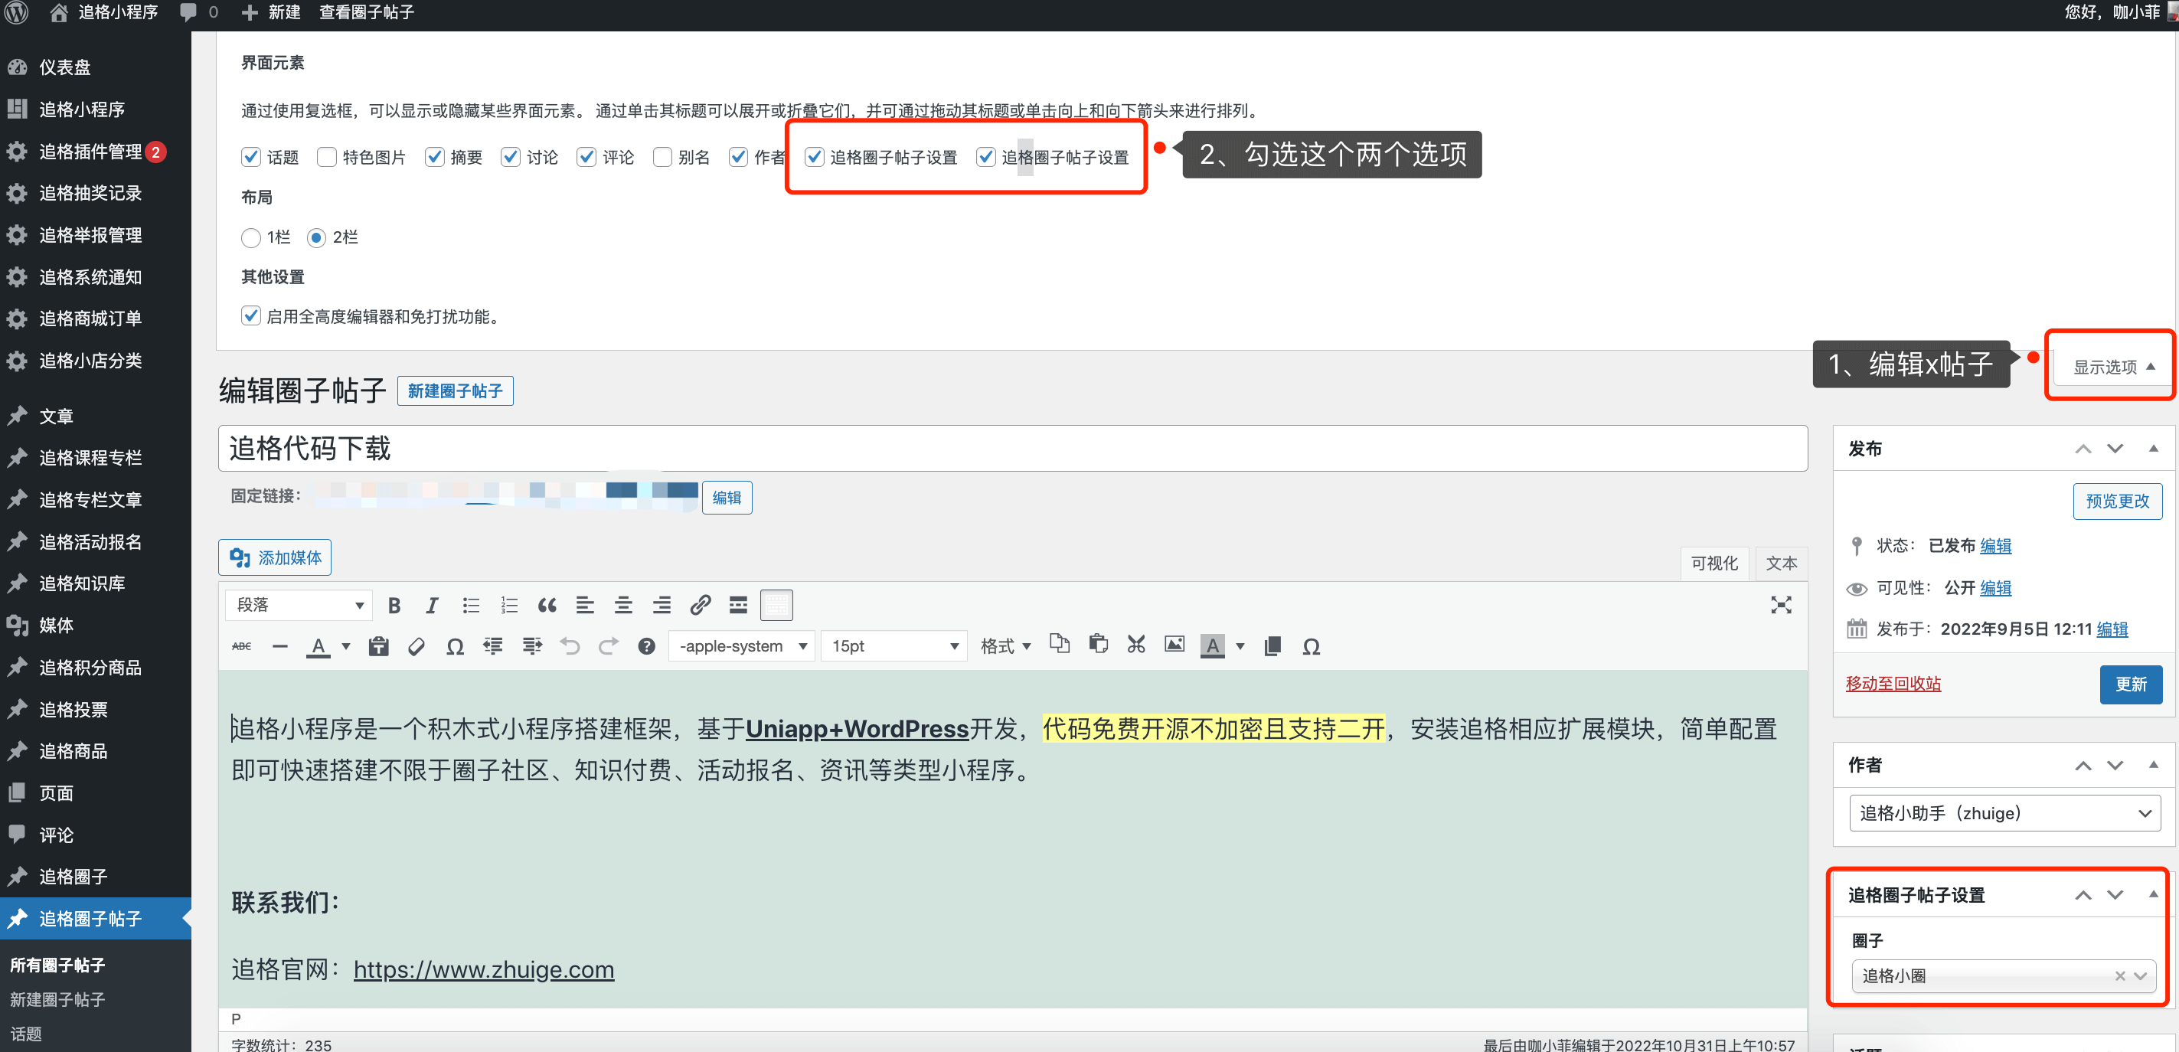The height and width of the screenshot is (1052, 2179).
Task: Clear the 追格小圈 selection with X
Action: click(2120, 976)
